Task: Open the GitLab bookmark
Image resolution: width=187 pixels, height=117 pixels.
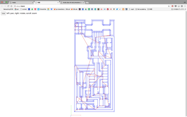Action: (74, 9)
